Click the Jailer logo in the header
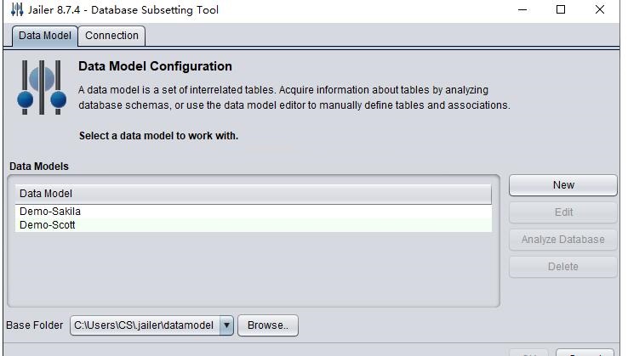Screen dimensions: 628x356 42,88
